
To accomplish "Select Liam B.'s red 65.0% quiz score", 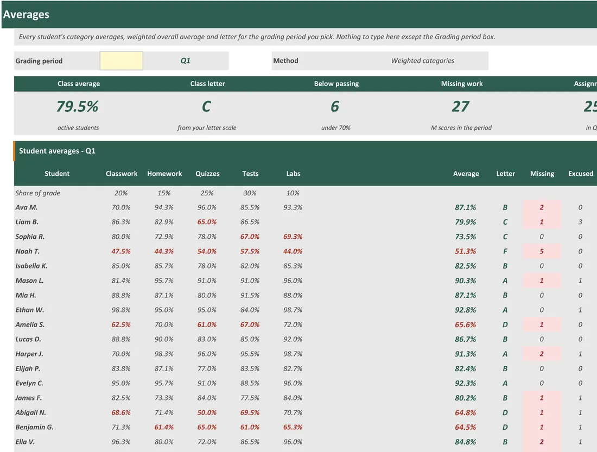I will (207, 222).
